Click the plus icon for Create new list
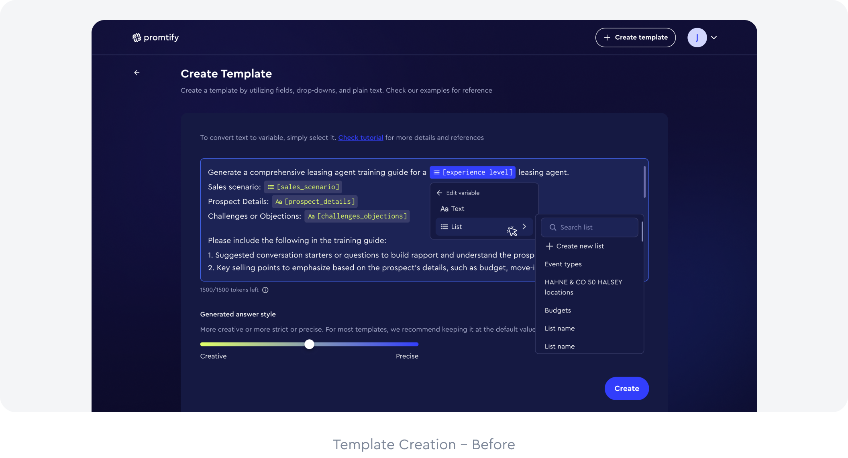 tap(549, 246)
